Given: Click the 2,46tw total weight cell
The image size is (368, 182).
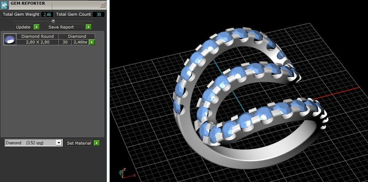Looking at the screenshot, I should point(80,42).
